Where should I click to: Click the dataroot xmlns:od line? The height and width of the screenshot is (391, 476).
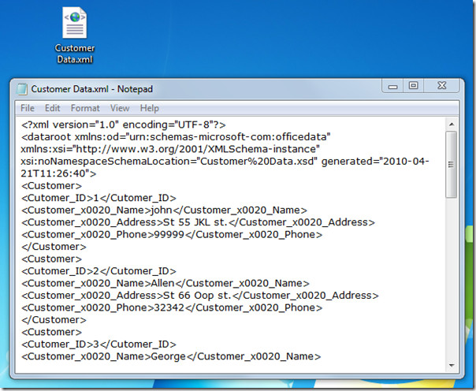[176, 137]
